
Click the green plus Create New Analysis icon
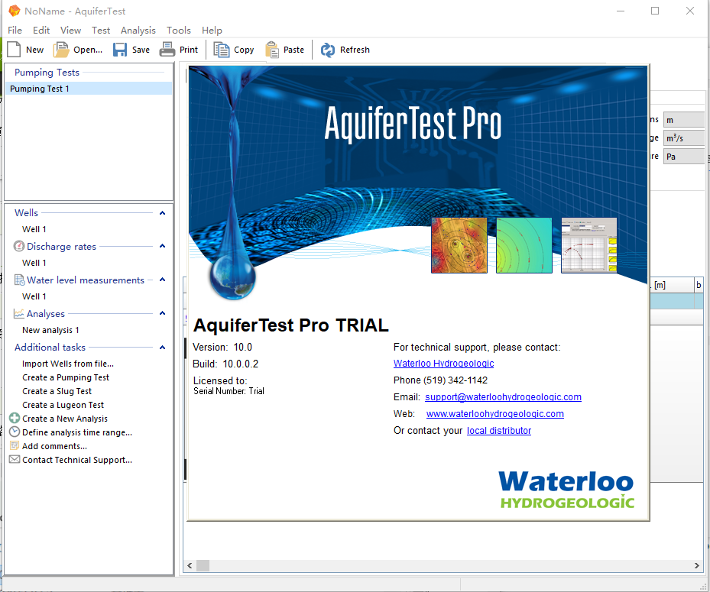(x=15, y=418)
